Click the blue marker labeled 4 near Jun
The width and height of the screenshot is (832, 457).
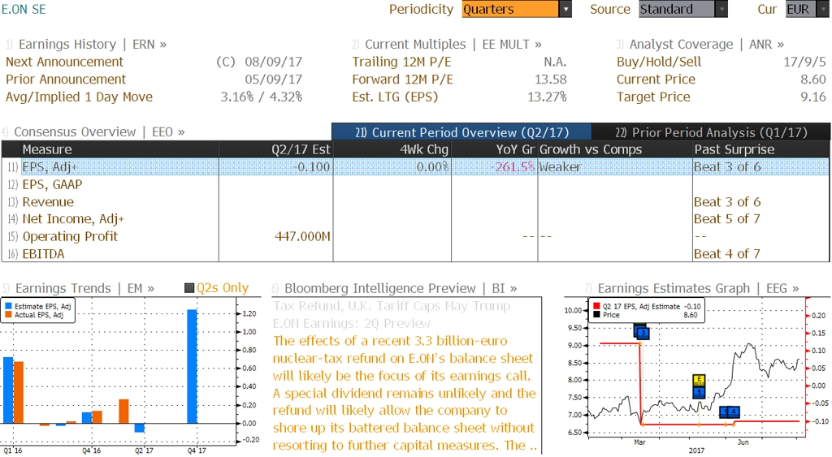point(734,412)
